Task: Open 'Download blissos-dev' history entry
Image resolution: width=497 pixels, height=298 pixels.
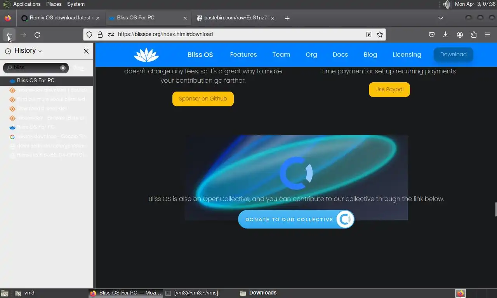Action: pos(47,109)
